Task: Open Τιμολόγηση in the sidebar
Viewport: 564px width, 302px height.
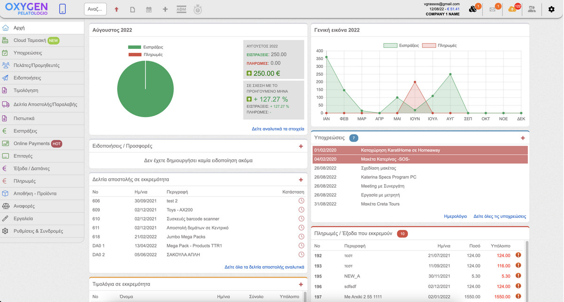Action: click(x=26, y=90)
